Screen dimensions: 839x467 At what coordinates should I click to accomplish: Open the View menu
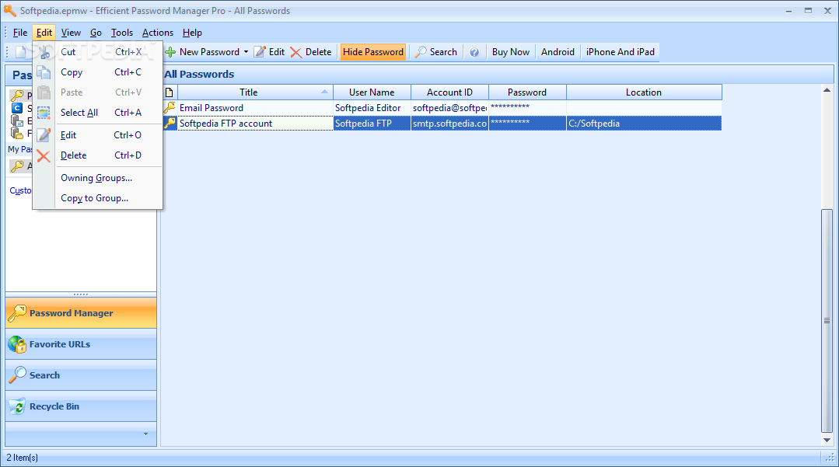pyautogui.click(x=71, y=33)
